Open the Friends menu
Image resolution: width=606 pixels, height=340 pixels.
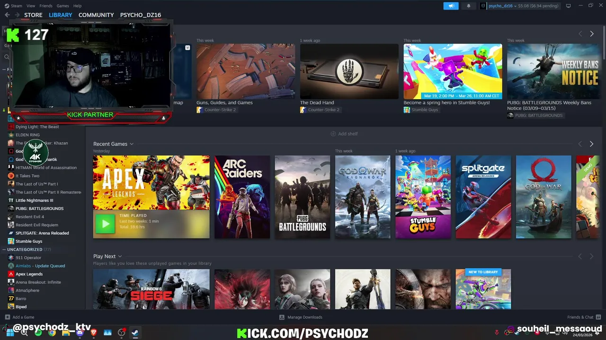pos(46,6)
